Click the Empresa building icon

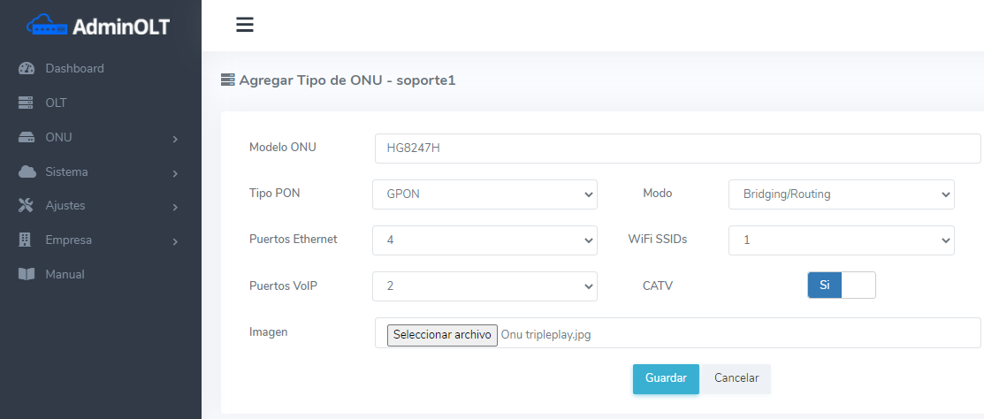coord(27,240)
